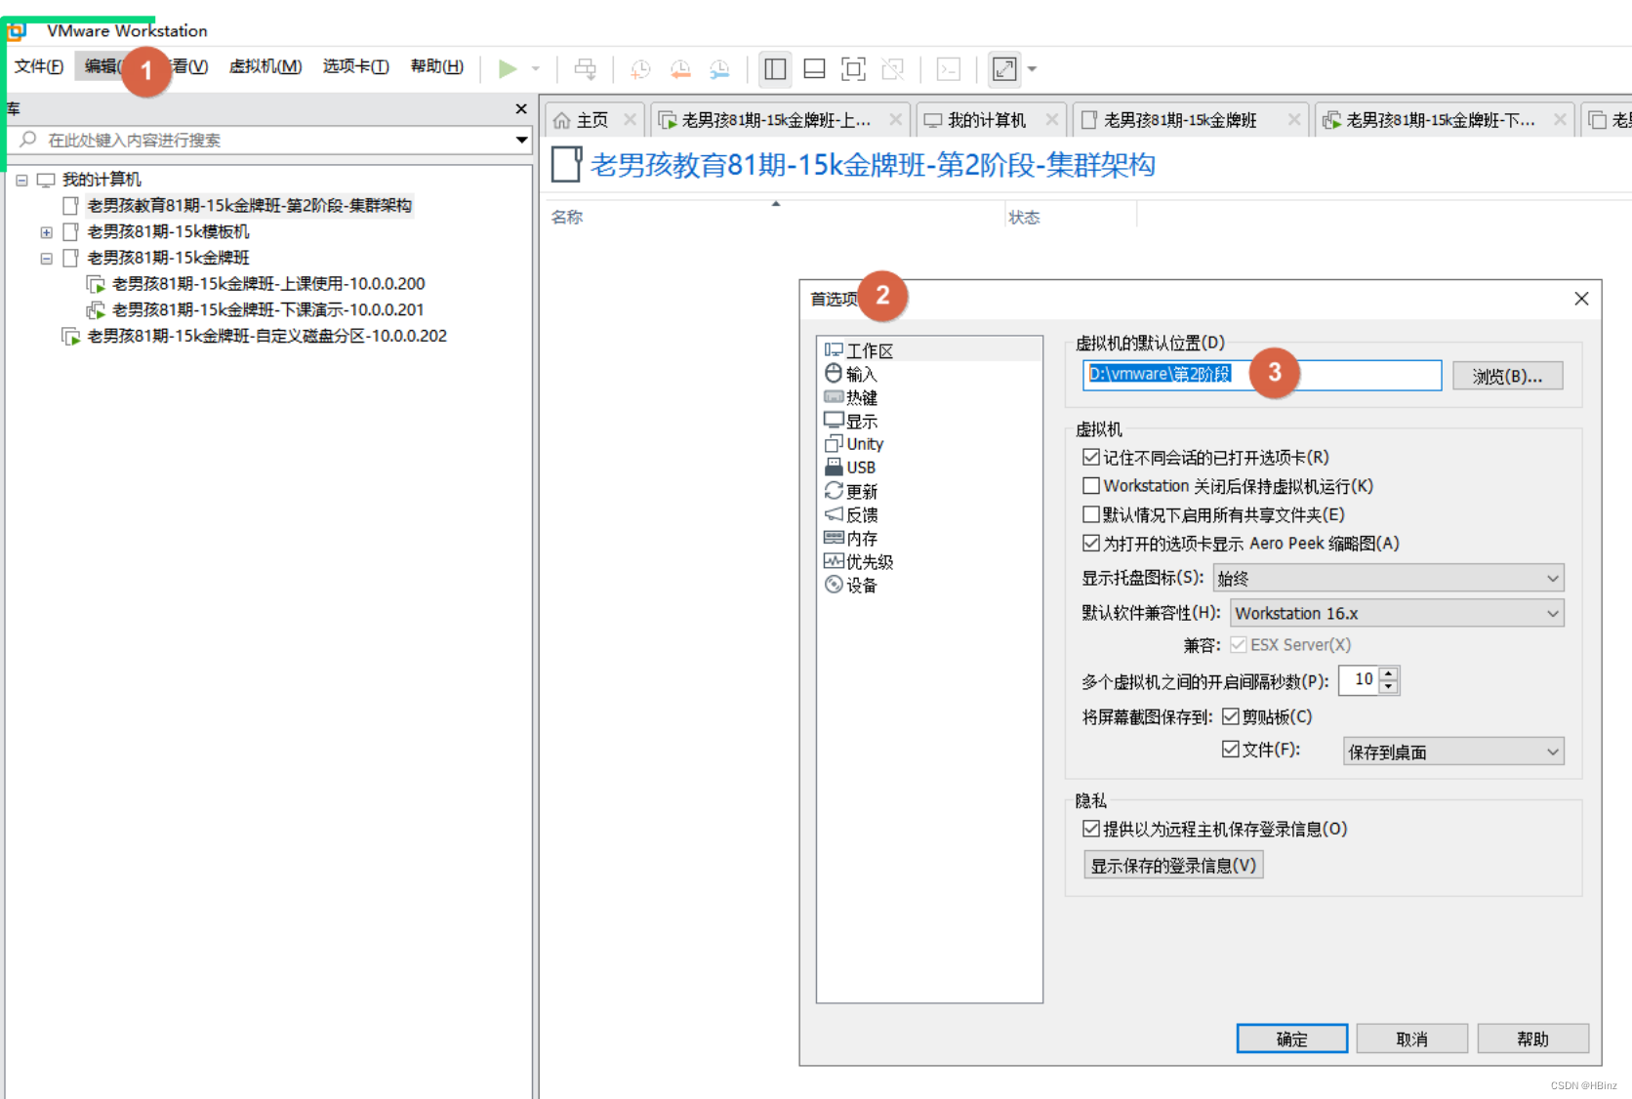Open the 显示托盘图标 dropdown
This screenshot has width=1632, height=1099.
click(1388, 578)
